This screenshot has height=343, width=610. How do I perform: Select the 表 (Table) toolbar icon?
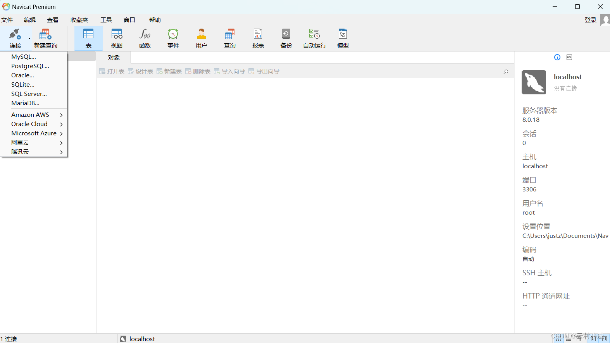pyautogui.click(x=88, y=38)
